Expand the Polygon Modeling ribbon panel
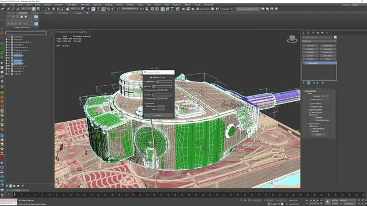This screenshot has height=206, width=367. [22, 27]
